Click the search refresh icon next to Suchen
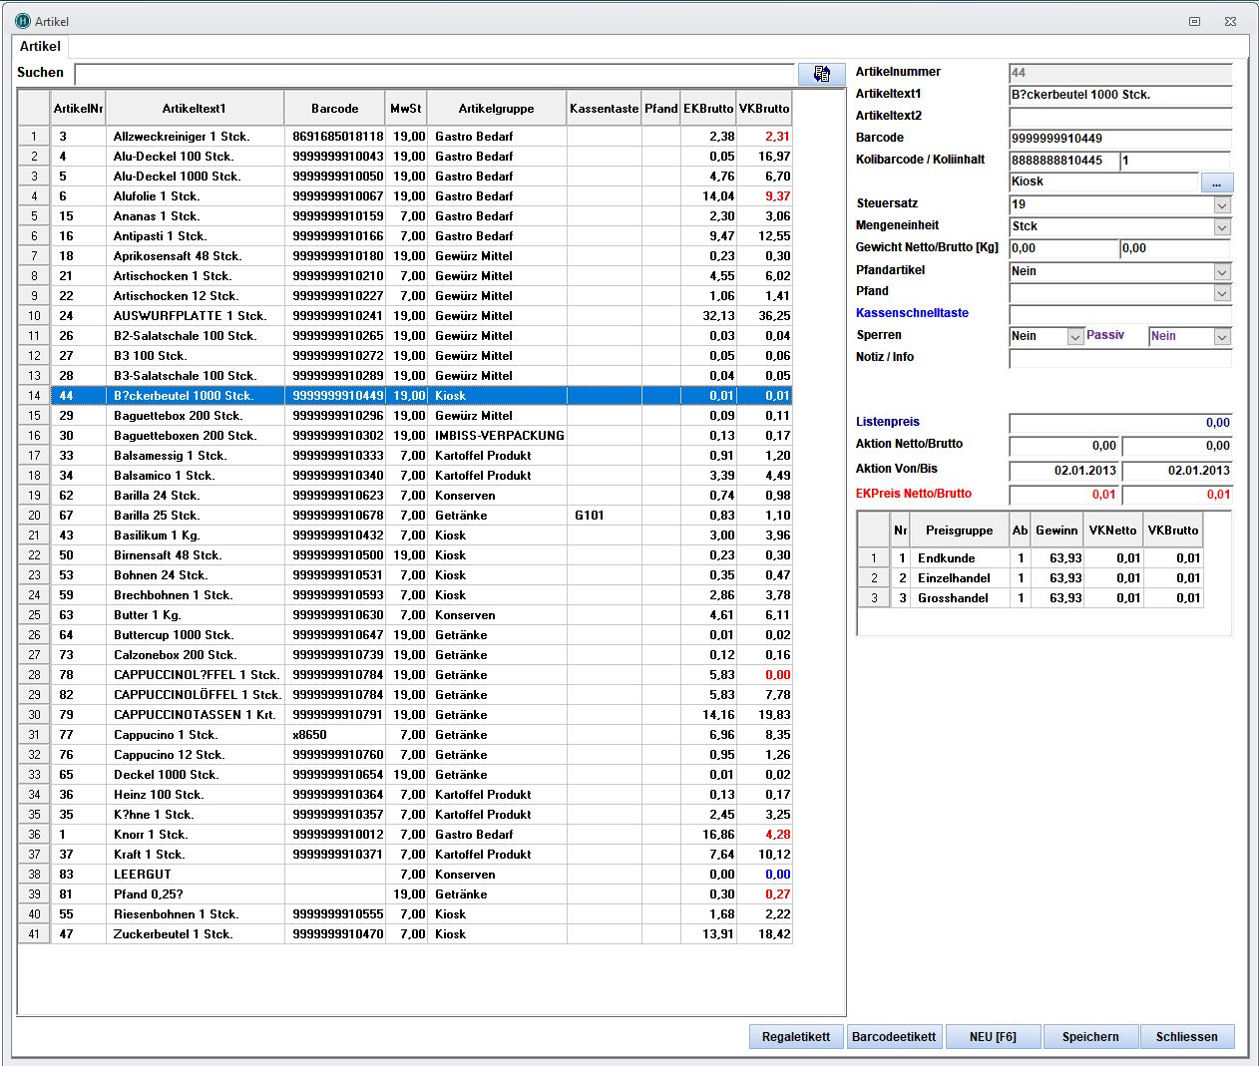1259x1066 pixels. 821,74
